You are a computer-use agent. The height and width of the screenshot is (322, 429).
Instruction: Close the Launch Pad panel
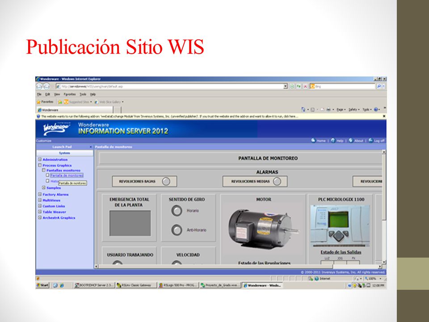tap(91, 147)
